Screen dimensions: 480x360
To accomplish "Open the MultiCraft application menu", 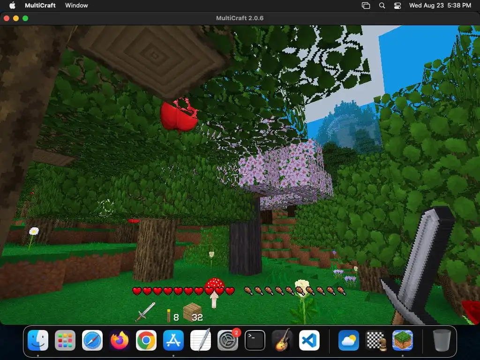I will click(x=40, y=5).
